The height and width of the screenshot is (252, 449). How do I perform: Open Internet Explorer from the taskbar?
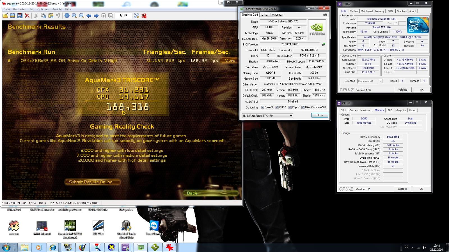tap(53, 247)
